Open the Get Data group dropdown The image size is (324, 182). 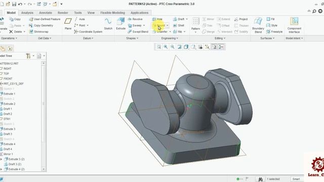[45, 38]
